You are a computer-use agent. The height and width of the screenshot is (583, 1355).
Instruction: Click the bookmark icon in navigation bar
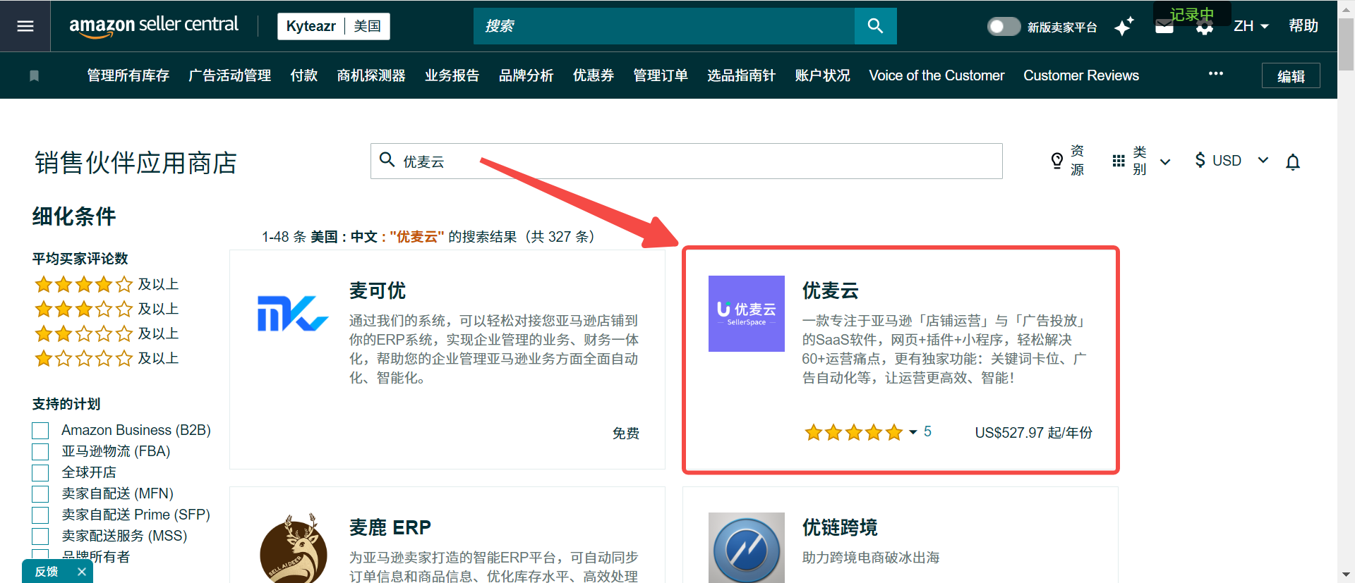click(34, 75)
